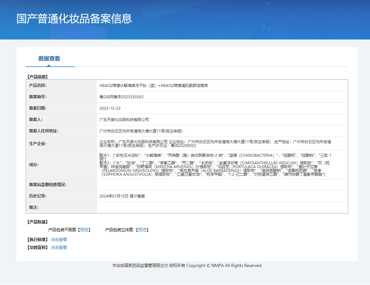Click the filing date 2023-12-23
Viewport: 370px width, 285px height.
pyautogui.click(x=110, y=108)
